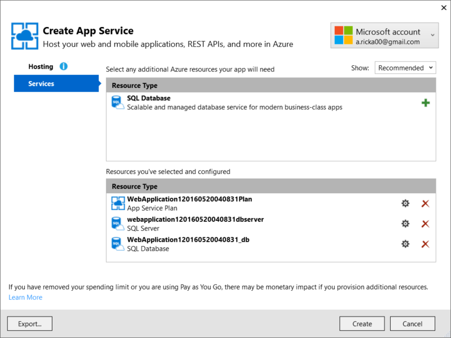Close the Create App Service dialog
451x338 pixels.
pos(444,8)
